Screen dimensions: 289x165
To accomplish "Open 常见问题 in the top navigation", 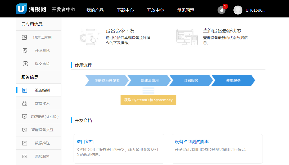I will coord(186,10).
